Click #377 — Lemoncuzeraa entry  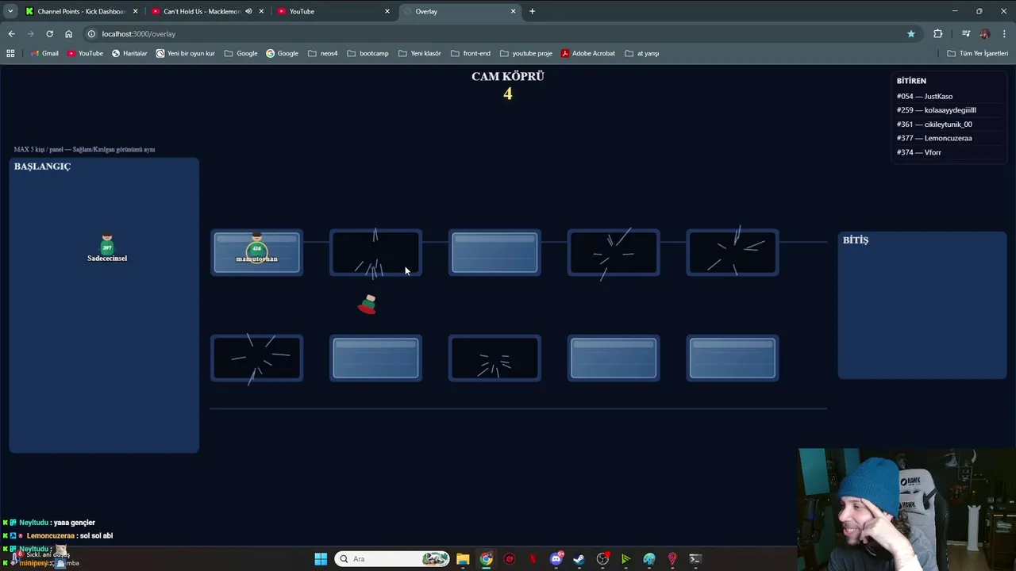934,138
